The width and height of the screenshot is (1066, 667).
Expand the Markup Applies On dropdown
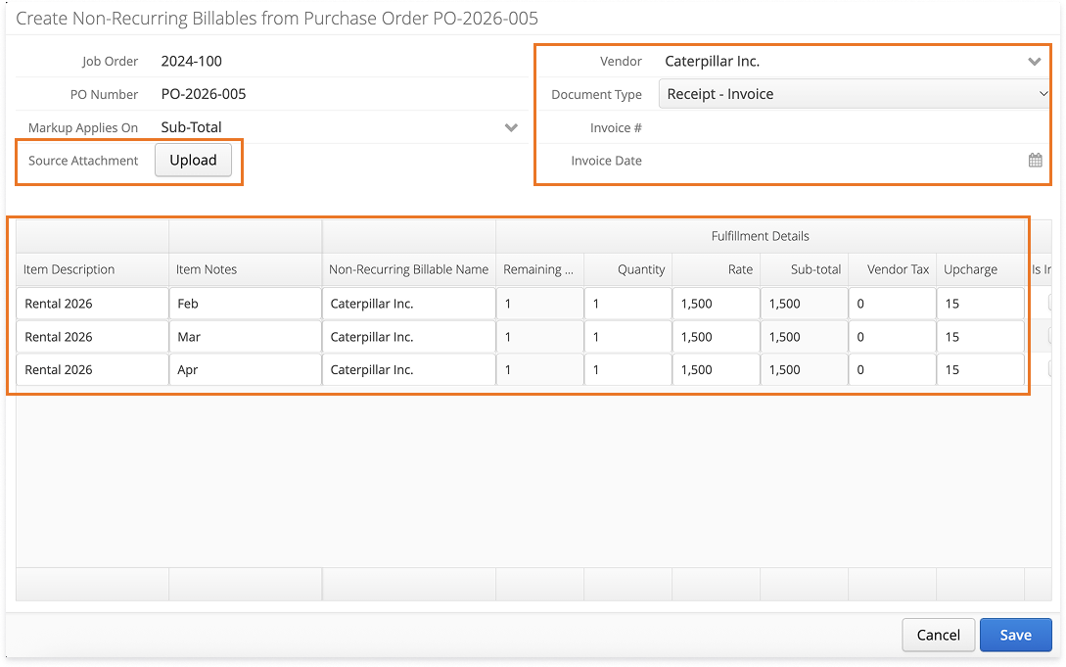(511, 127)
